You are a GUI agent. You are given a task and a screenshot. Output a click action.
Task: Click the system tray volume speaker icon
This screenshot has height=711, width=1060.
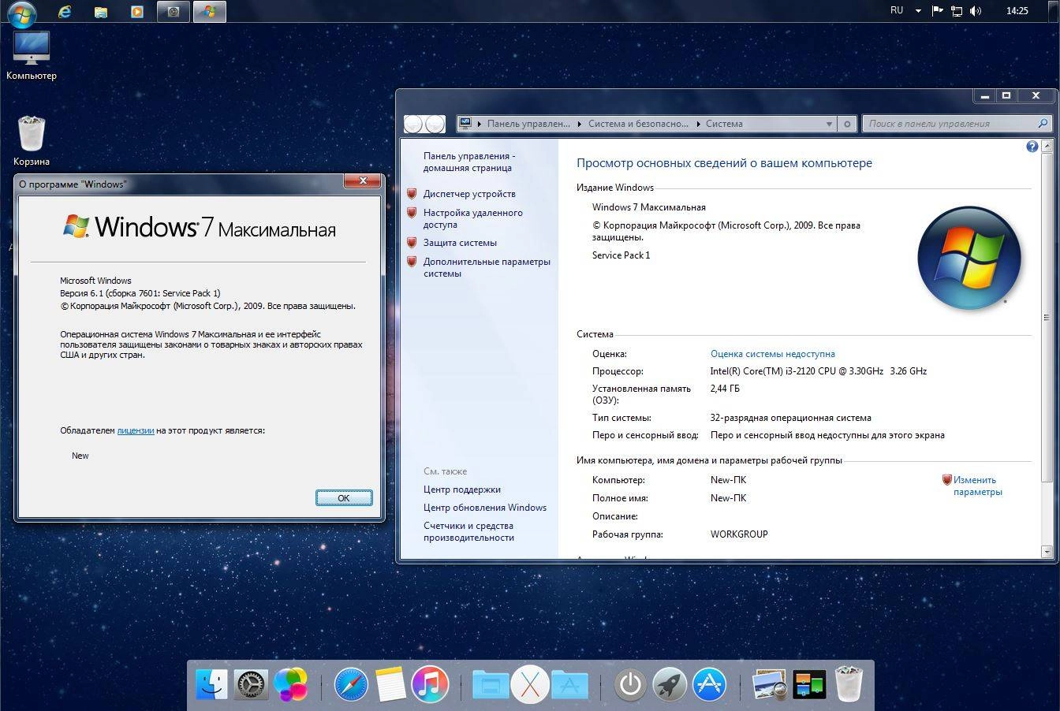(x=976, y=11)
